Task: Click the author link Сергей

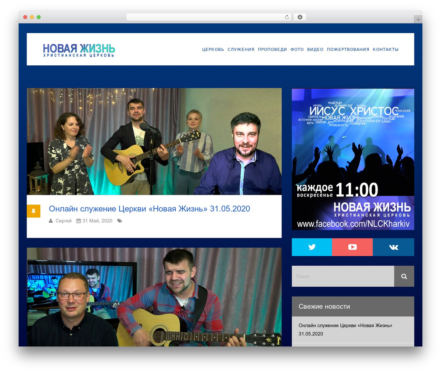Action: (63, 221)
